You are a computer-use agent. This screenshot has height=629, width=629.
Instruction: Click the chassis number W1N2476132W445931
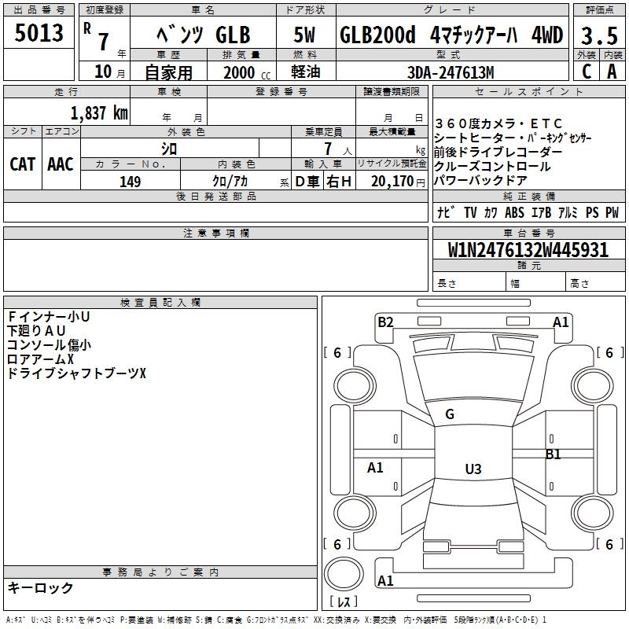point(528,251)
